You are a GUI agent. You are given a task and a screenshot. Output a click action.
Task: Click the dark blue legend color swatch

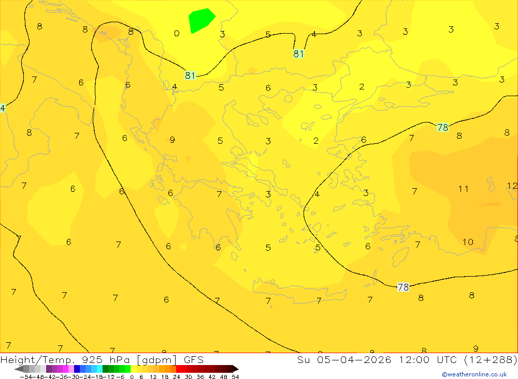tap(77, 369)
